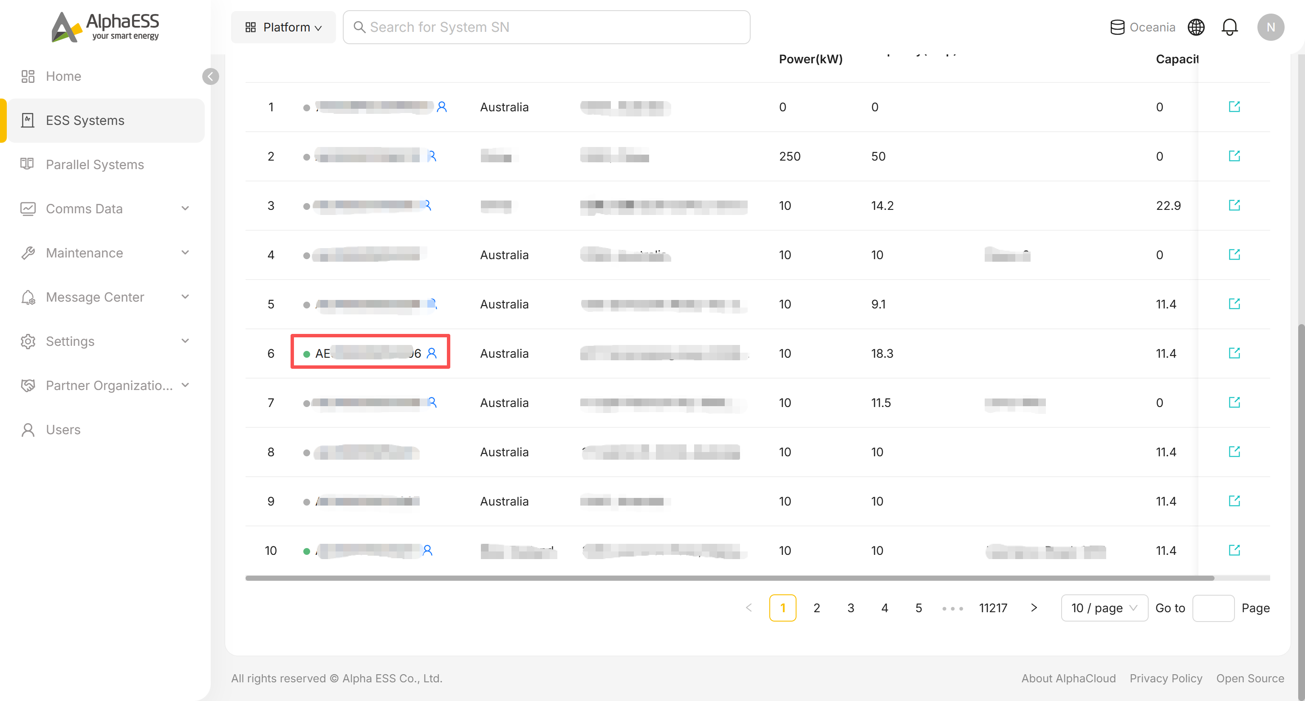The height and width of the screenshot is (701, 1305).
Task: Open details icon for row 7
Action: 1234,402
